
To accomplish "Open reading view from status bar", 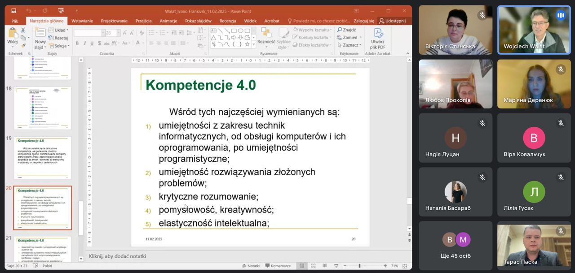I will [x=324, y=266].
